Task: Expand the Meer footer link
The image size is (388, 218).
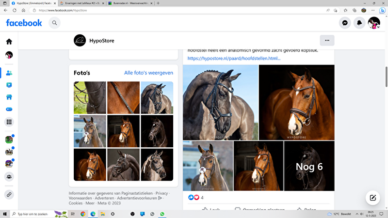Action: tap(90, 203)
